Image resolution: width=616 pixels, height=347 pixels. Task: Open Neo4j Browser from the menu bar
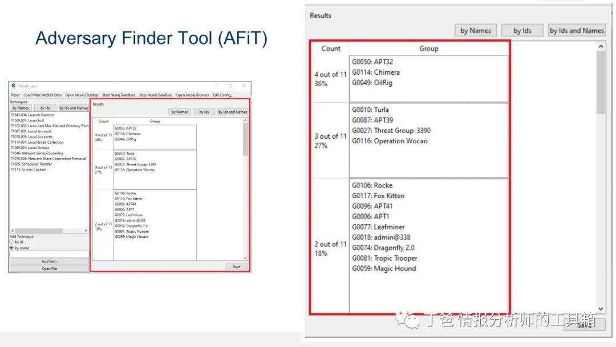[193, 95]
